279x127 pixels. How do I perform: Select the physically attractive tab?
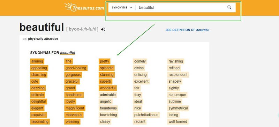[x=40, y=39]
